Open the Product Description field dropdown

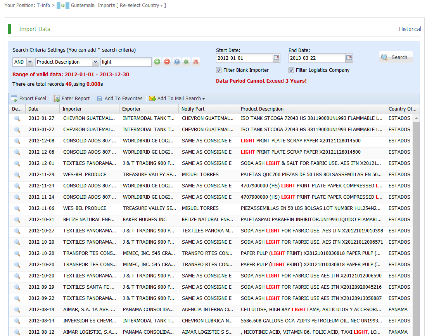pyautogui.click(x=95, y=62)
